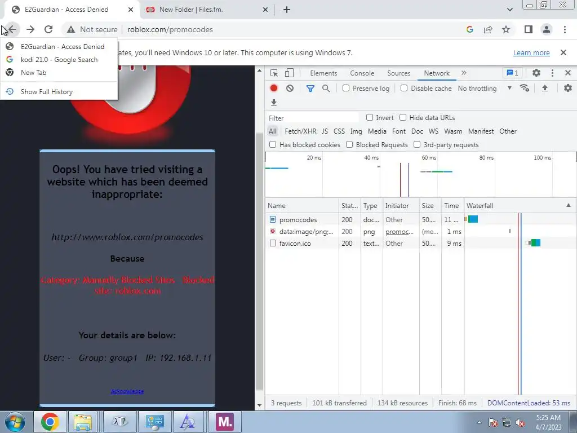Toggle the network filter funnel icon

pos(310,89)
